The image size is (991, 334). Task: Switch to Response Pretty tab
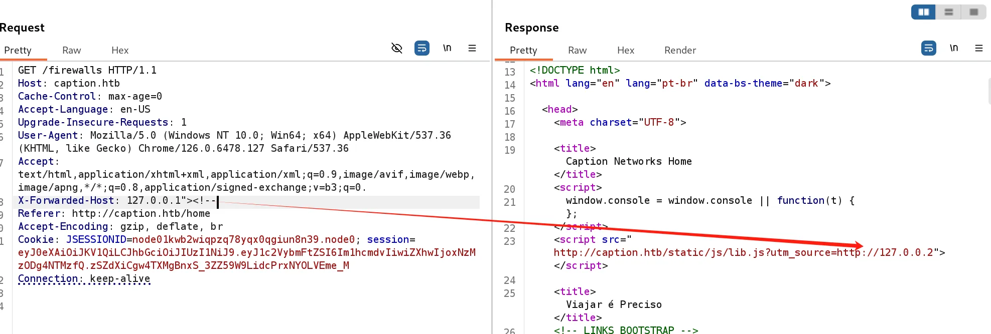[523, 50]
